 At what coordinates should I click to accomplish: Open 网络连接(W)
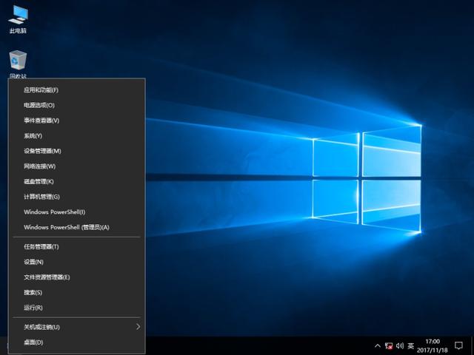pyautogui.click(x=76, y=166)
